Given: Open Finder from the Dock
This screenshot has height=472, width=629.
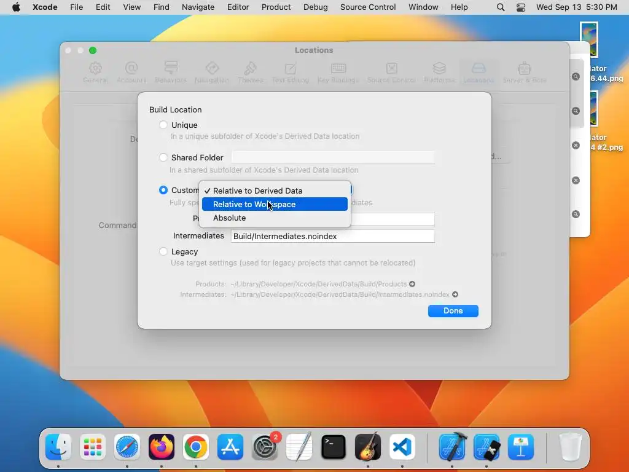Looking at the screenshot, I should pos(58,447).
